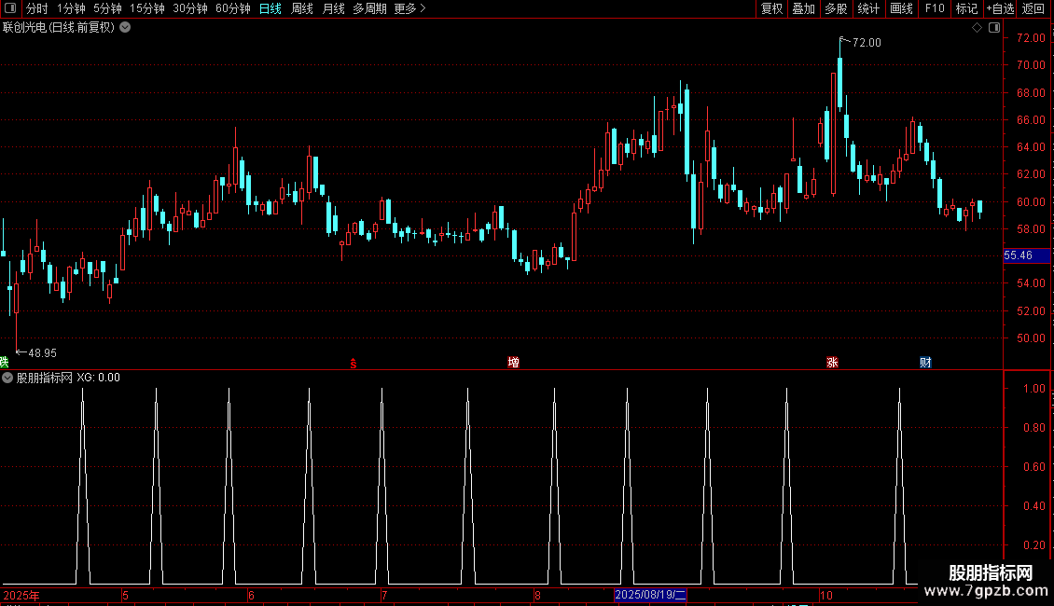Select the 15分钟 period tab

(x=147, y=8)
